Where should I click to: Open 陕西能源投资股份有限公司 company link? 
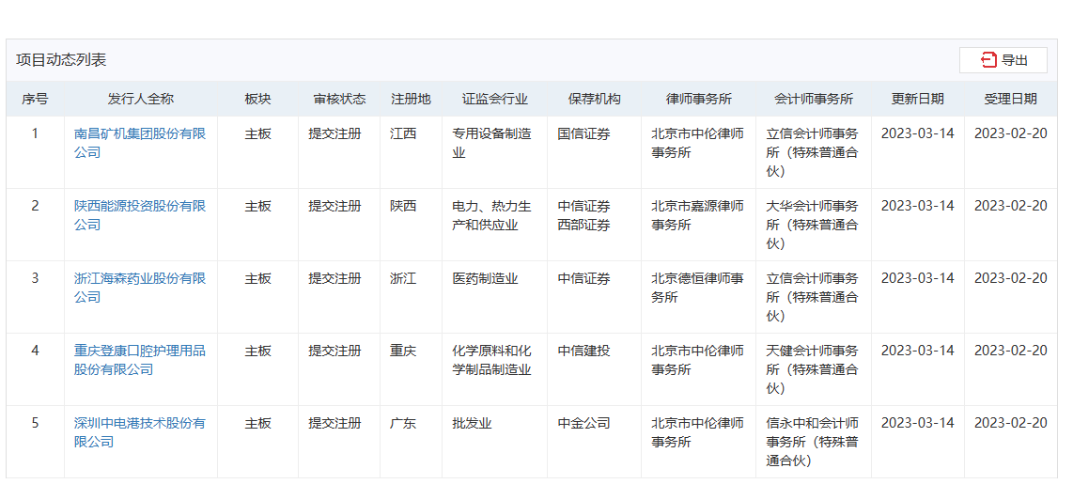pos(140,215)
